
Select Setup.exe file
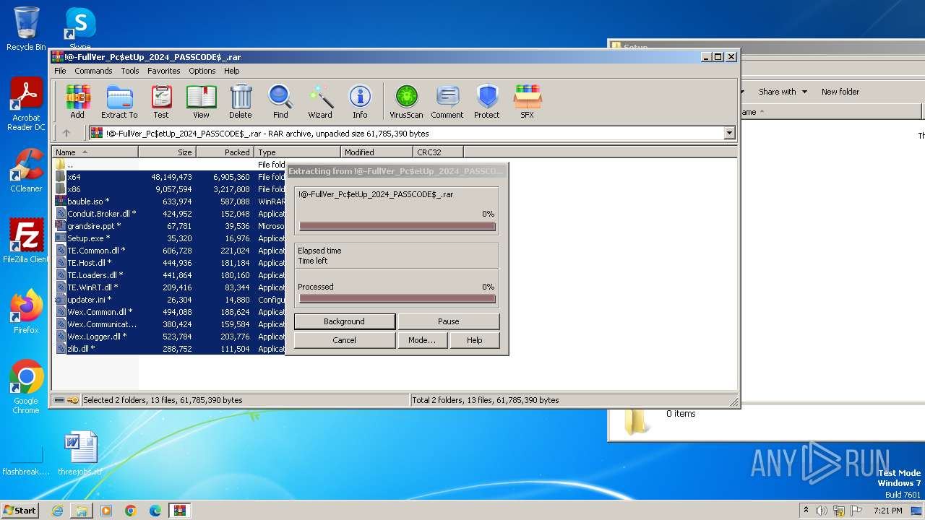[x=170, y=238]
